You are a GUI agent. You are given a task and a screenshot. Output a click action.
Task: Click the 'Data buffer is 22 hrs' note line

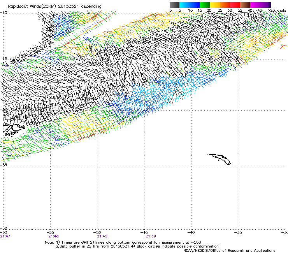137,246
